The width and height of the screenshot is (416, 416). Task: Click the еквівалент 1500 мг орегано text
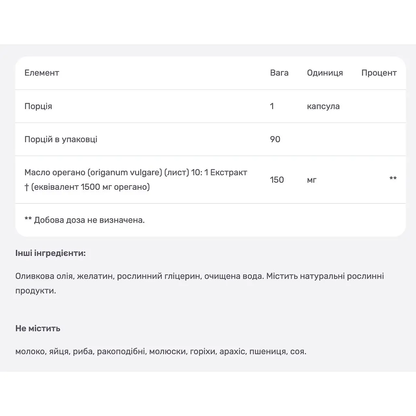click(x=91, y=187)
